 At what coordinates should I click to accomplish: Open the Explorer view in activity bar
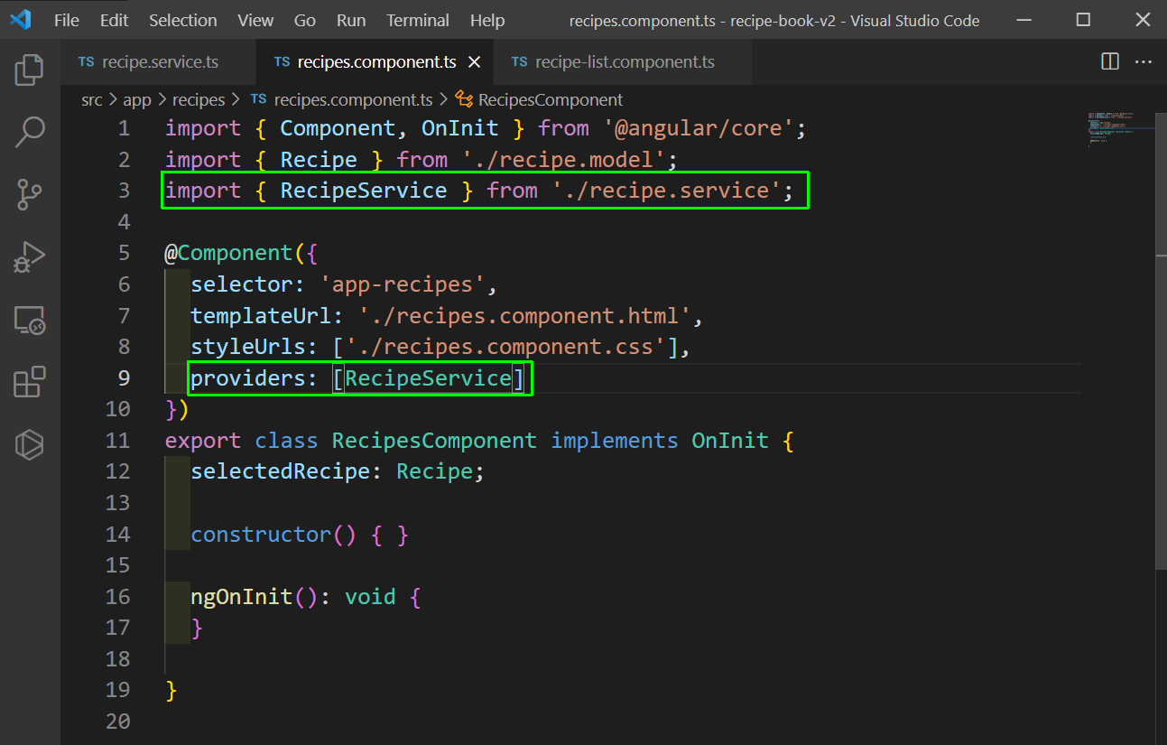[x=30, y=70]
